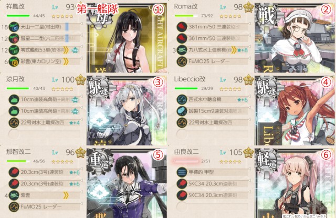Click the sonar icon beside 四式水中聴音機

pos(182,100)
